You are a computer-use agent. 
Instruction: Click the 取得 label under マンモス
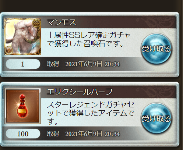53,64
